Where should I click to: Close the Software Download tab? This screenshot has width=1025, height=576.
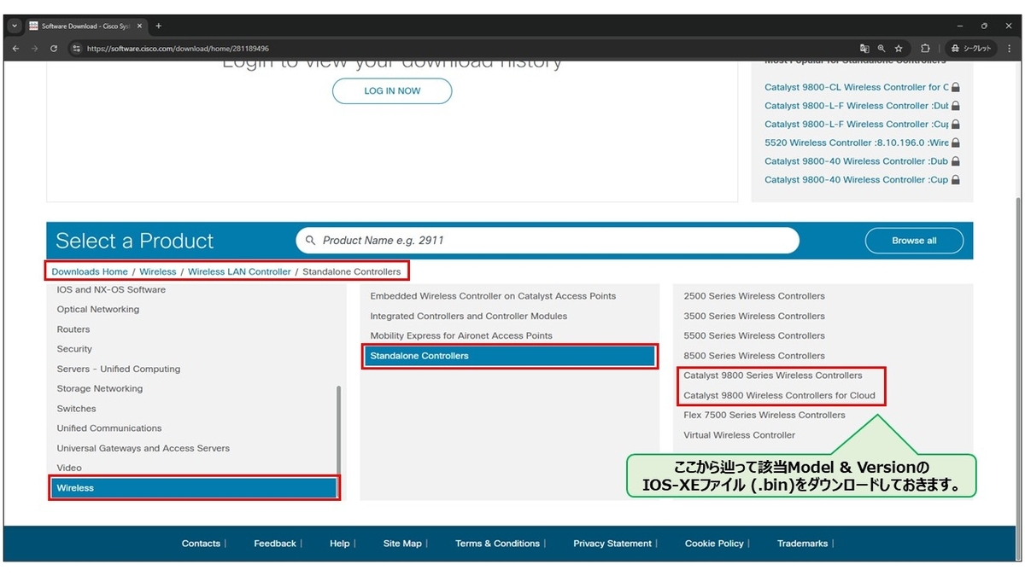140,26
